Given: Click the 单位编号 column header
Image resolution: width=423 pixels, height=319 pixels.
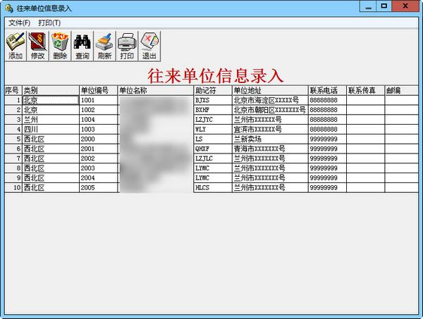Looking at the screenshot, I should (99, 91).
